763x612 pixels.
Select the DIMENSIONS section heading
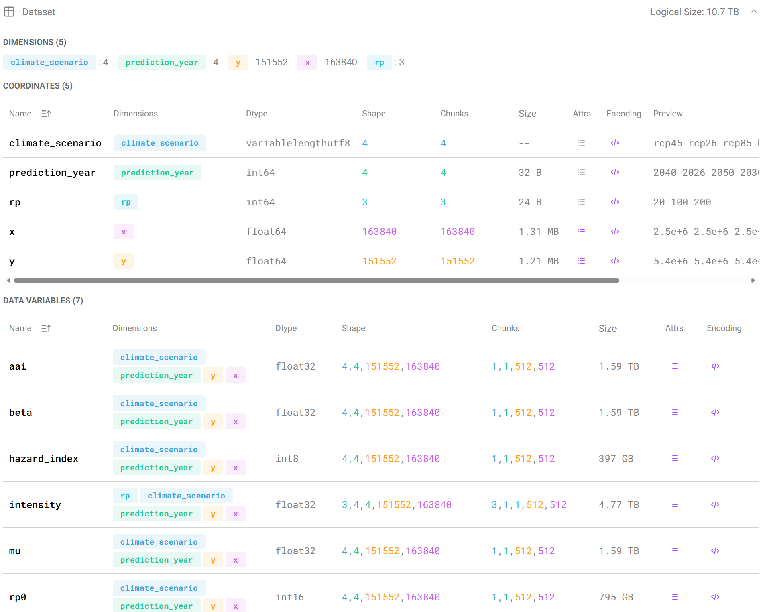[x=35, y=42]
